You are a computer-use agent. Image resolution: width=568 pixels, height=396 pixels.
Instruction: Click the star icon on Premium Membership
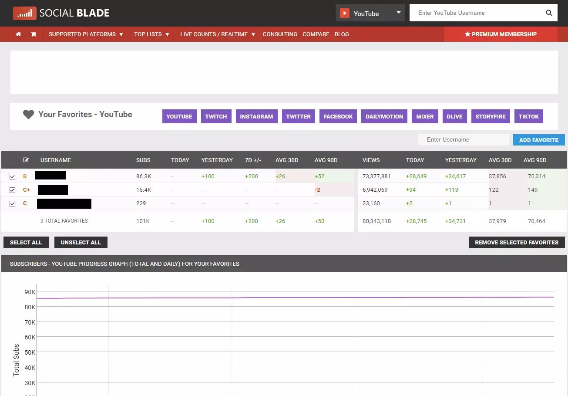pyautogui.click(x=467, y=34)
